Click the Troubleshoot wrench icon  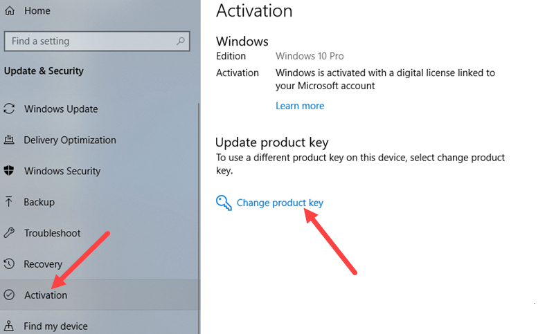(x=9, y=233)
